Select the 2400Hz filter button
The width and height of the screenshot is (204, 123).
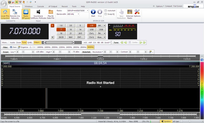(x=69, y=47)
